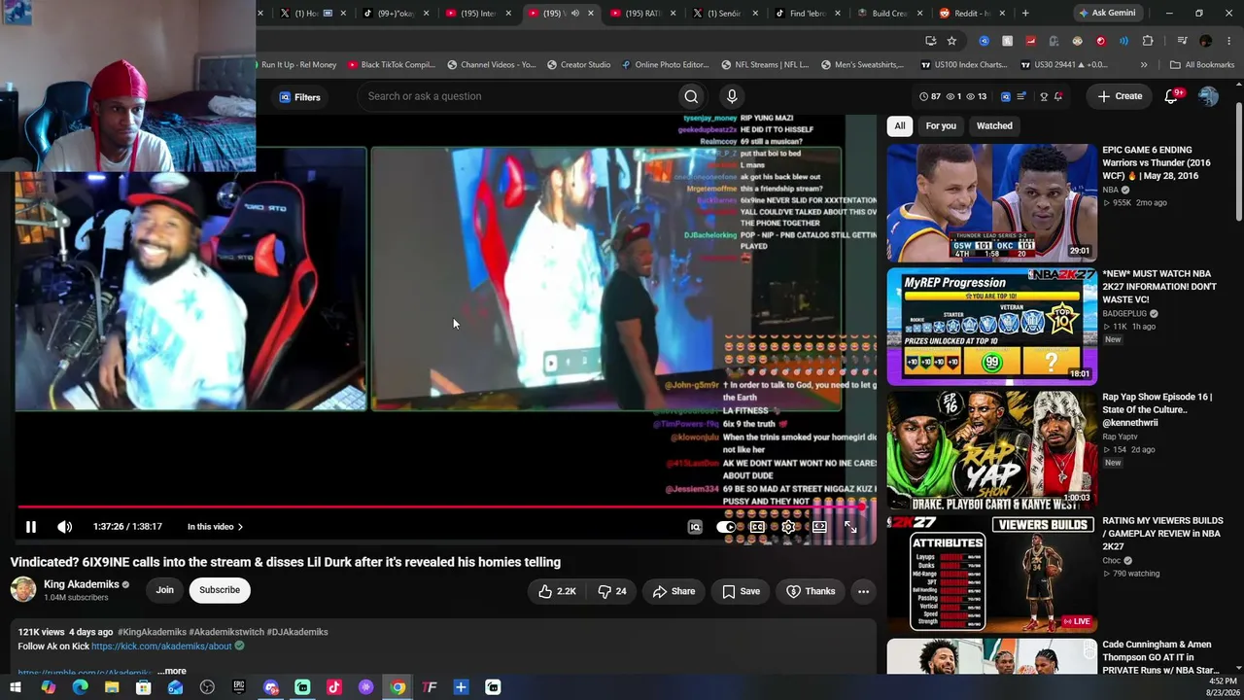1244x700 pixels.
Task: Open the 'All Bookmarks' folder
Action: (x=1202, y=65)
